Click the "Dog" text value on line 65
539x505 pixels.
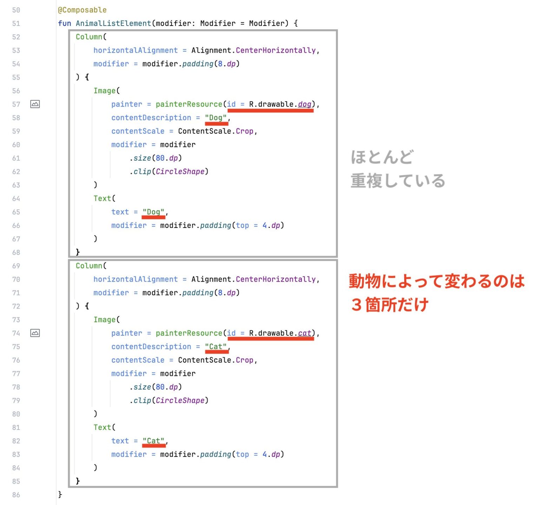coord(153,212)
